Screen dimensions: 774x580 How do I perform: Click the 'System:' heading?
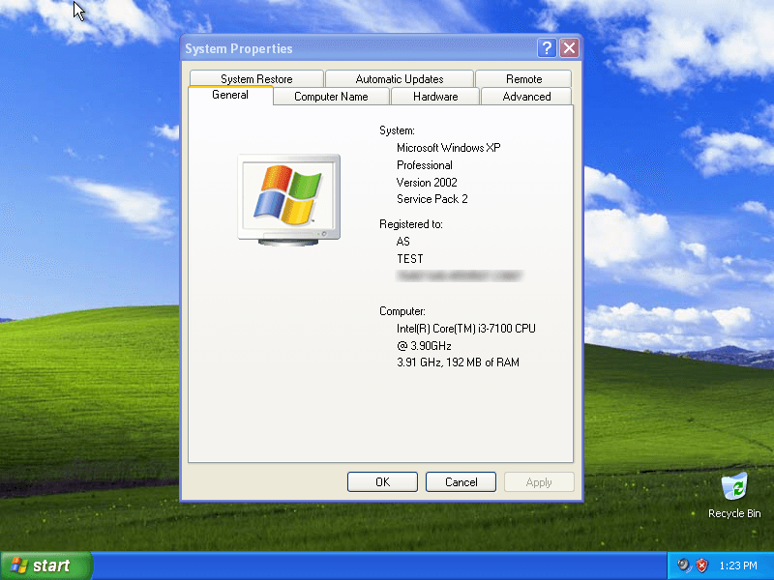(397, 130)
